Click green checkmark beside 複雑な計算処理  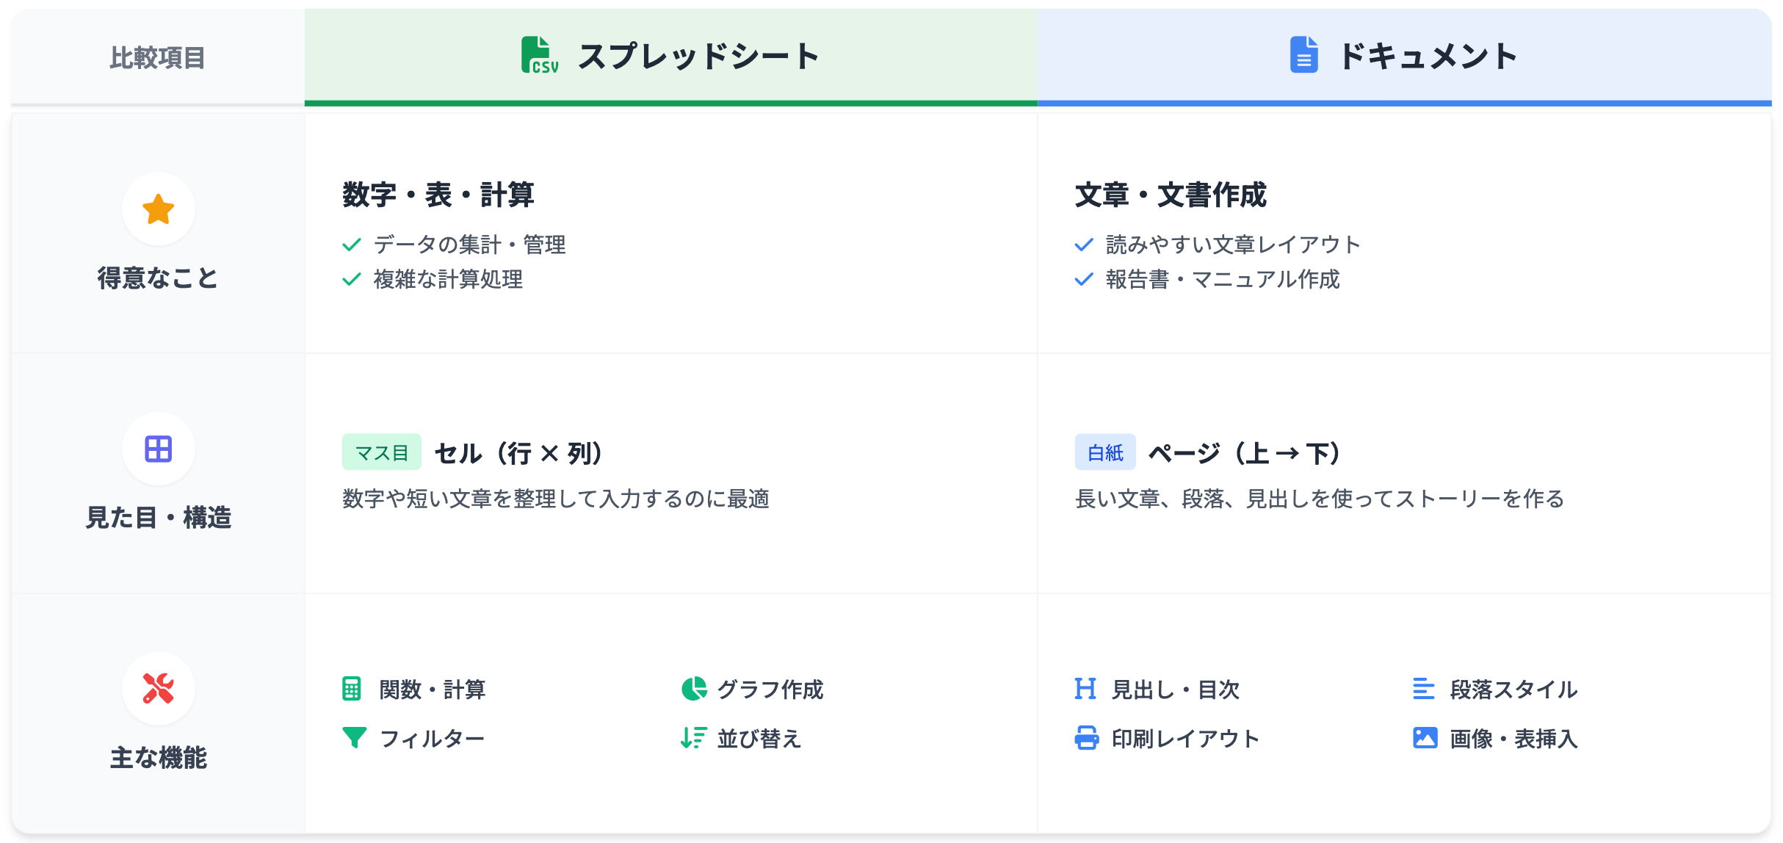(352, 279)
